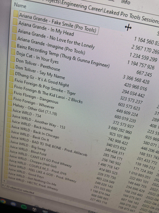Click folder icon beside Juice WRLD - Back Home

(x=9, y=120)
